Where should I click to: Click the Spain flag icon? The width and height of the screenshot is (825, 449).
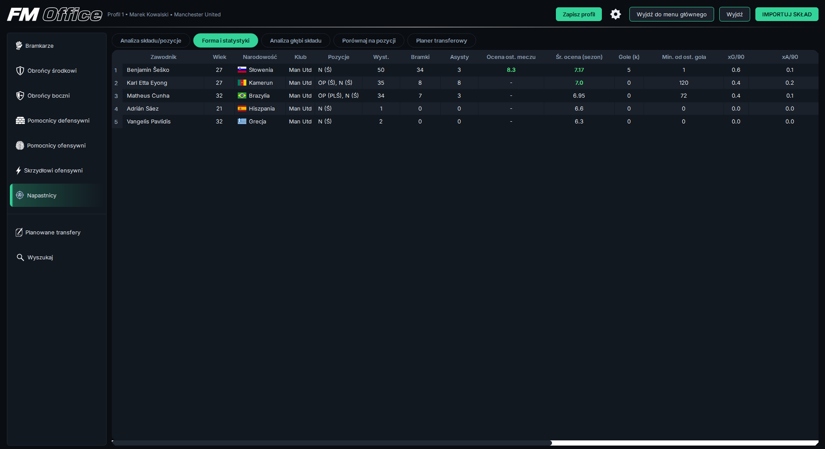[242, 108]
